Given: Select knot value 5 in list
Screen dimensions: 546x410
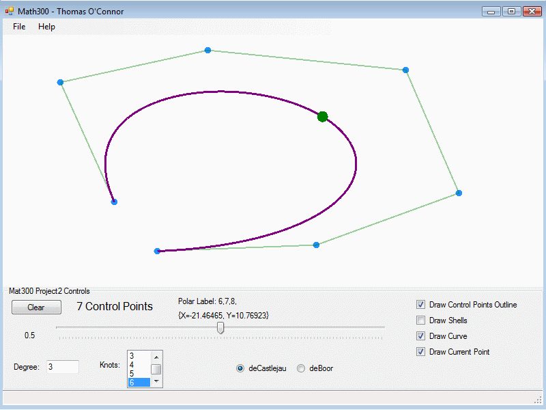Looking at the screenshot, I should tap(139, 373).
